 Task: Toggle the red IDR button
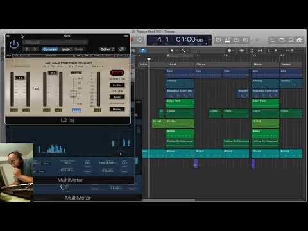(117, 73)
